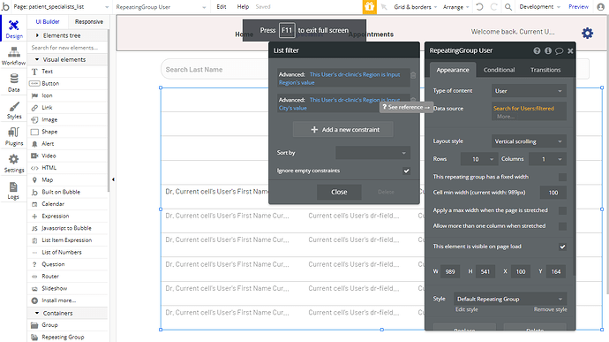Screen dimensions: 609x342
Task: Open the RepeatingGroup User element selector
Action: (161, 6)
